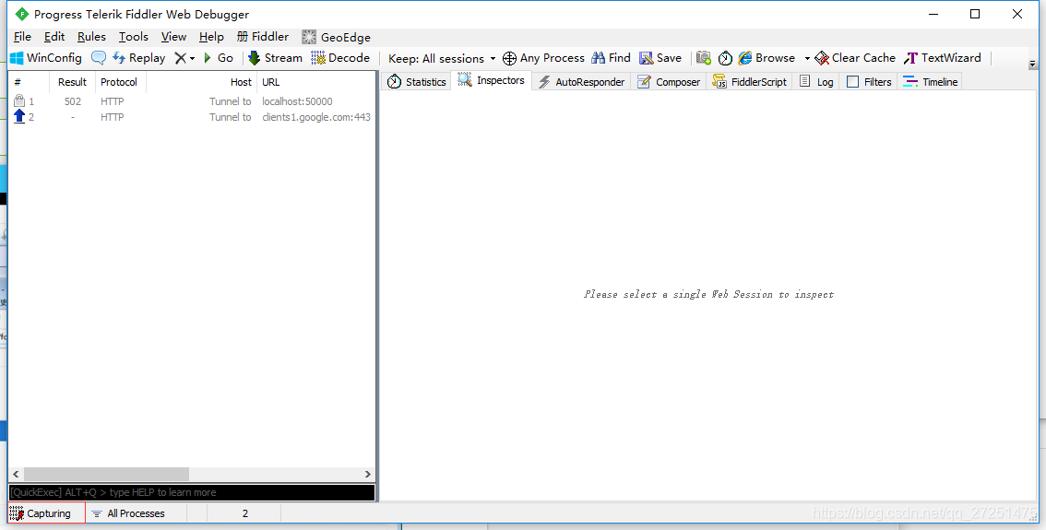Viewport: 1046px width, 530px height.
Task: Open the Keep: All sessions dropdown
Action: 442,59
